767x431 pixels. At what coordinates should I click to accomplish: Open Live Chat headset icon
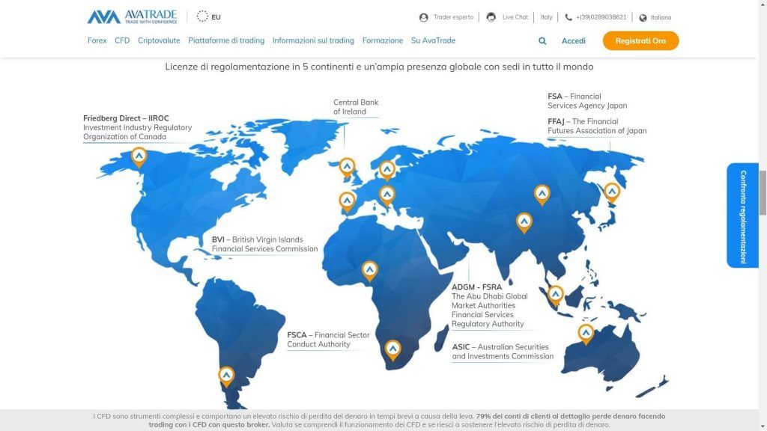point(491,17)
